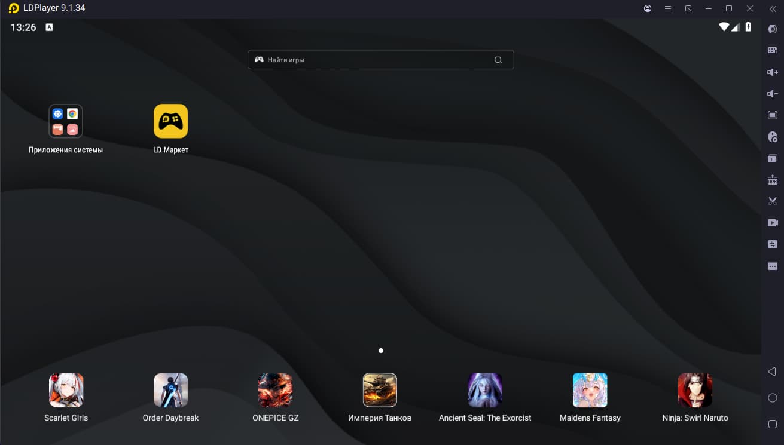
Task: Tap the Android Home circle button
Action: click(773, 398)
